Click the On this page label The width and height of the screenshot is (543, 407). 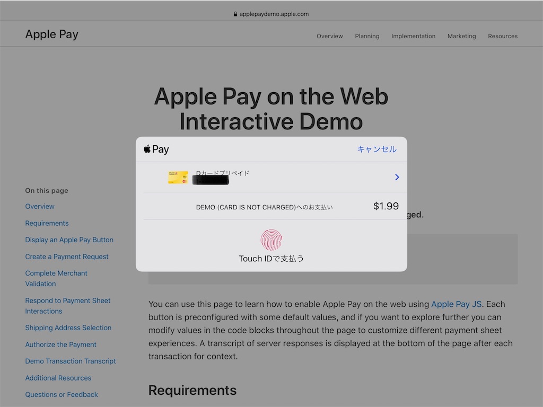coord(47,191)
